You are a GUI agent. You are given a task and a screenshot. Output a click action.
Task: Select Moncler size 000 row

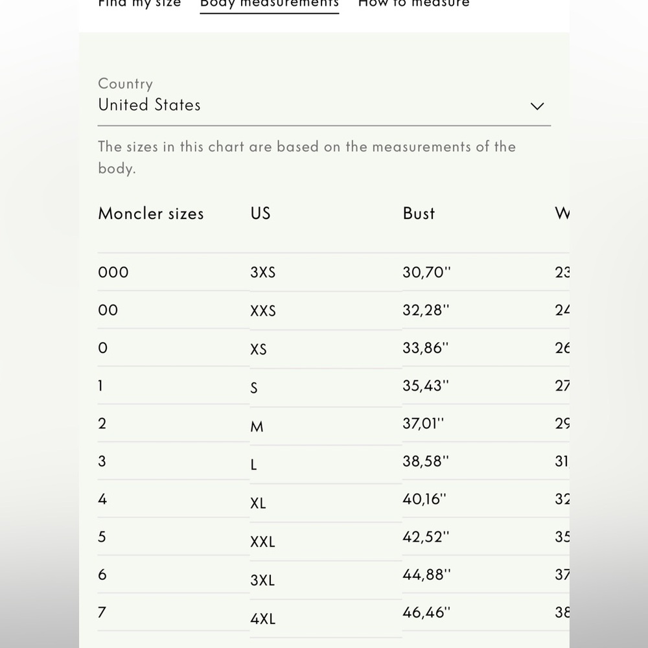[333, 272]
